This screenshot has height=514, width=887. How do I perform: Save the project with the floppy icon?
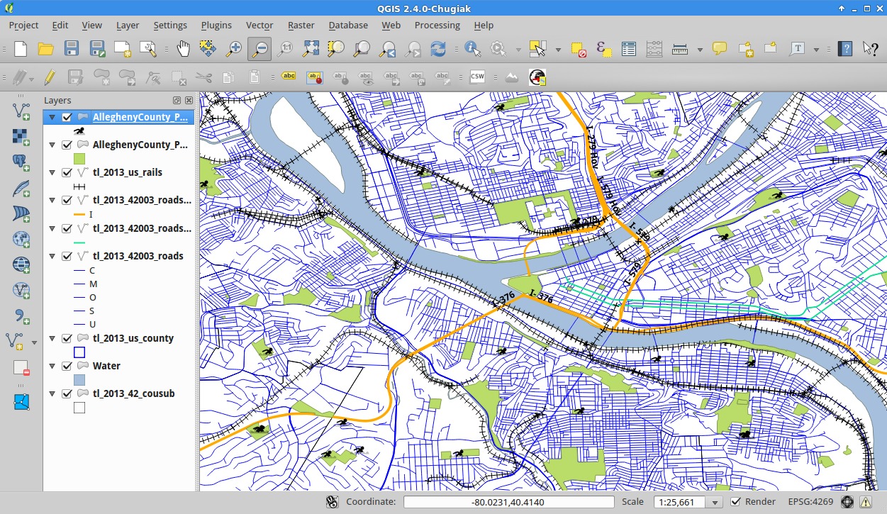(72, 49)
